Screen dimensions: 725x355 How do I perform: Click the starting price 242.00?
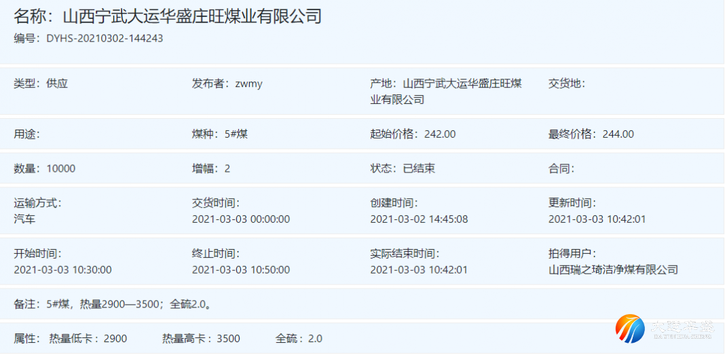click(440, 134)
